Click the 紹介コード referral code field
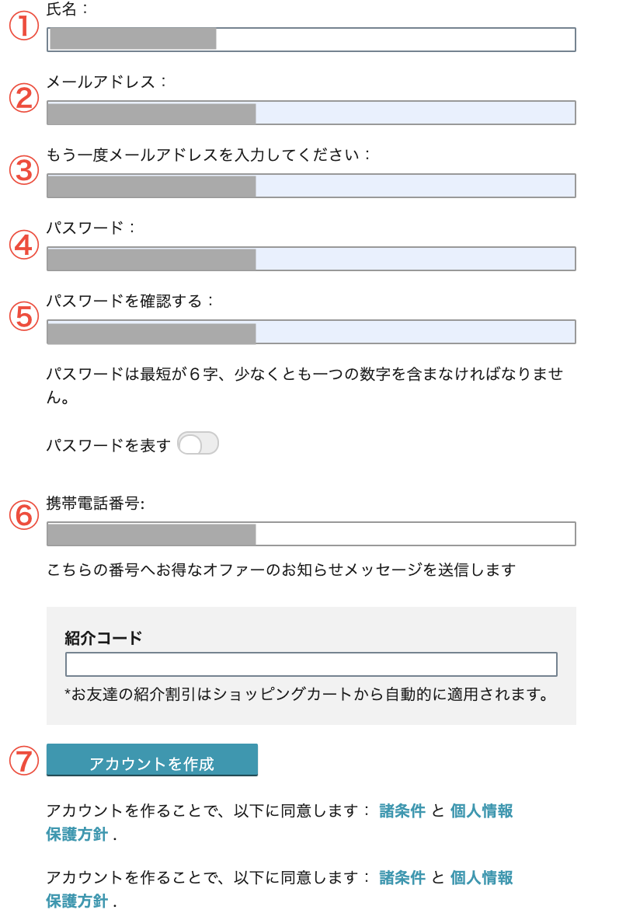Image resolution: width=626 pixels, height=920 pixels. pos(311,664)
